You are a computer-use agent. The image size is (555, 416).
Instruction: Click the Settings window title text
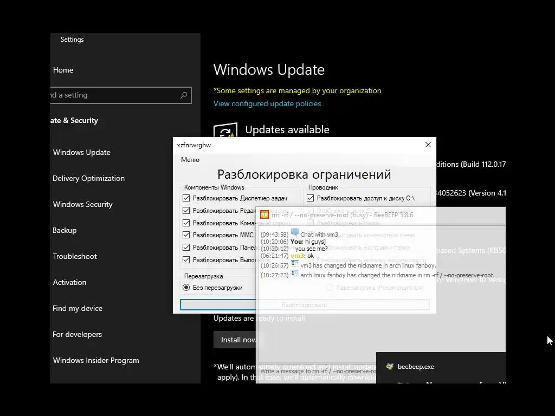point(72,39)
